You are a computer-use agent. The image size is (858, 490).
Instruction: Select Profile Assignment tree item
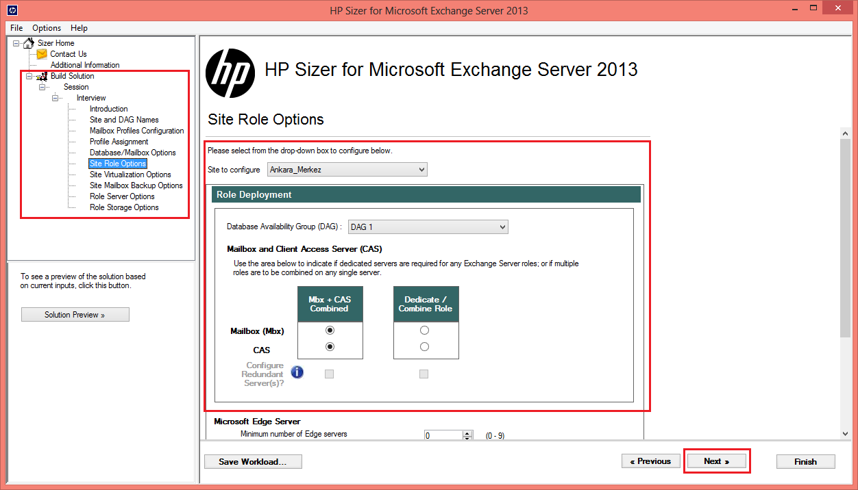(x=119, y=142)
